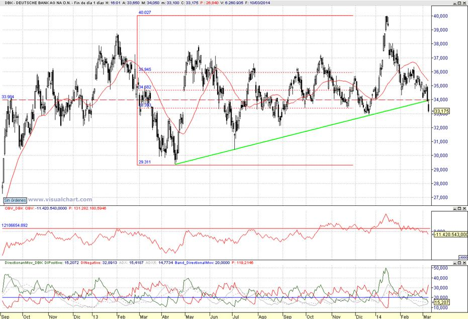Click the x1000 scale box in OBV pane
This screenshot has width=468, height=319.
[463, 258]
